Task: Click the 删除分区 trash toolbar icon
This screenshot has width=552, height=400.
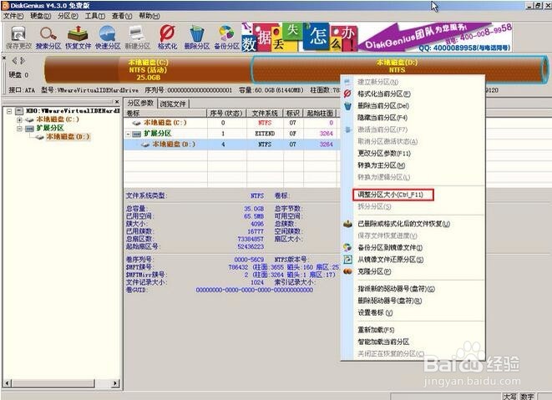Action: (x=197, y=37)
